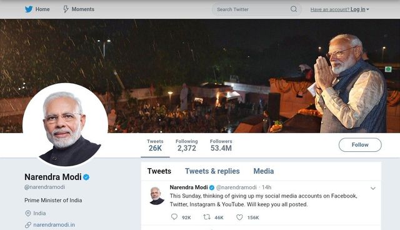Click the retweet icon on tweet
400x230 pixels.
207,217
